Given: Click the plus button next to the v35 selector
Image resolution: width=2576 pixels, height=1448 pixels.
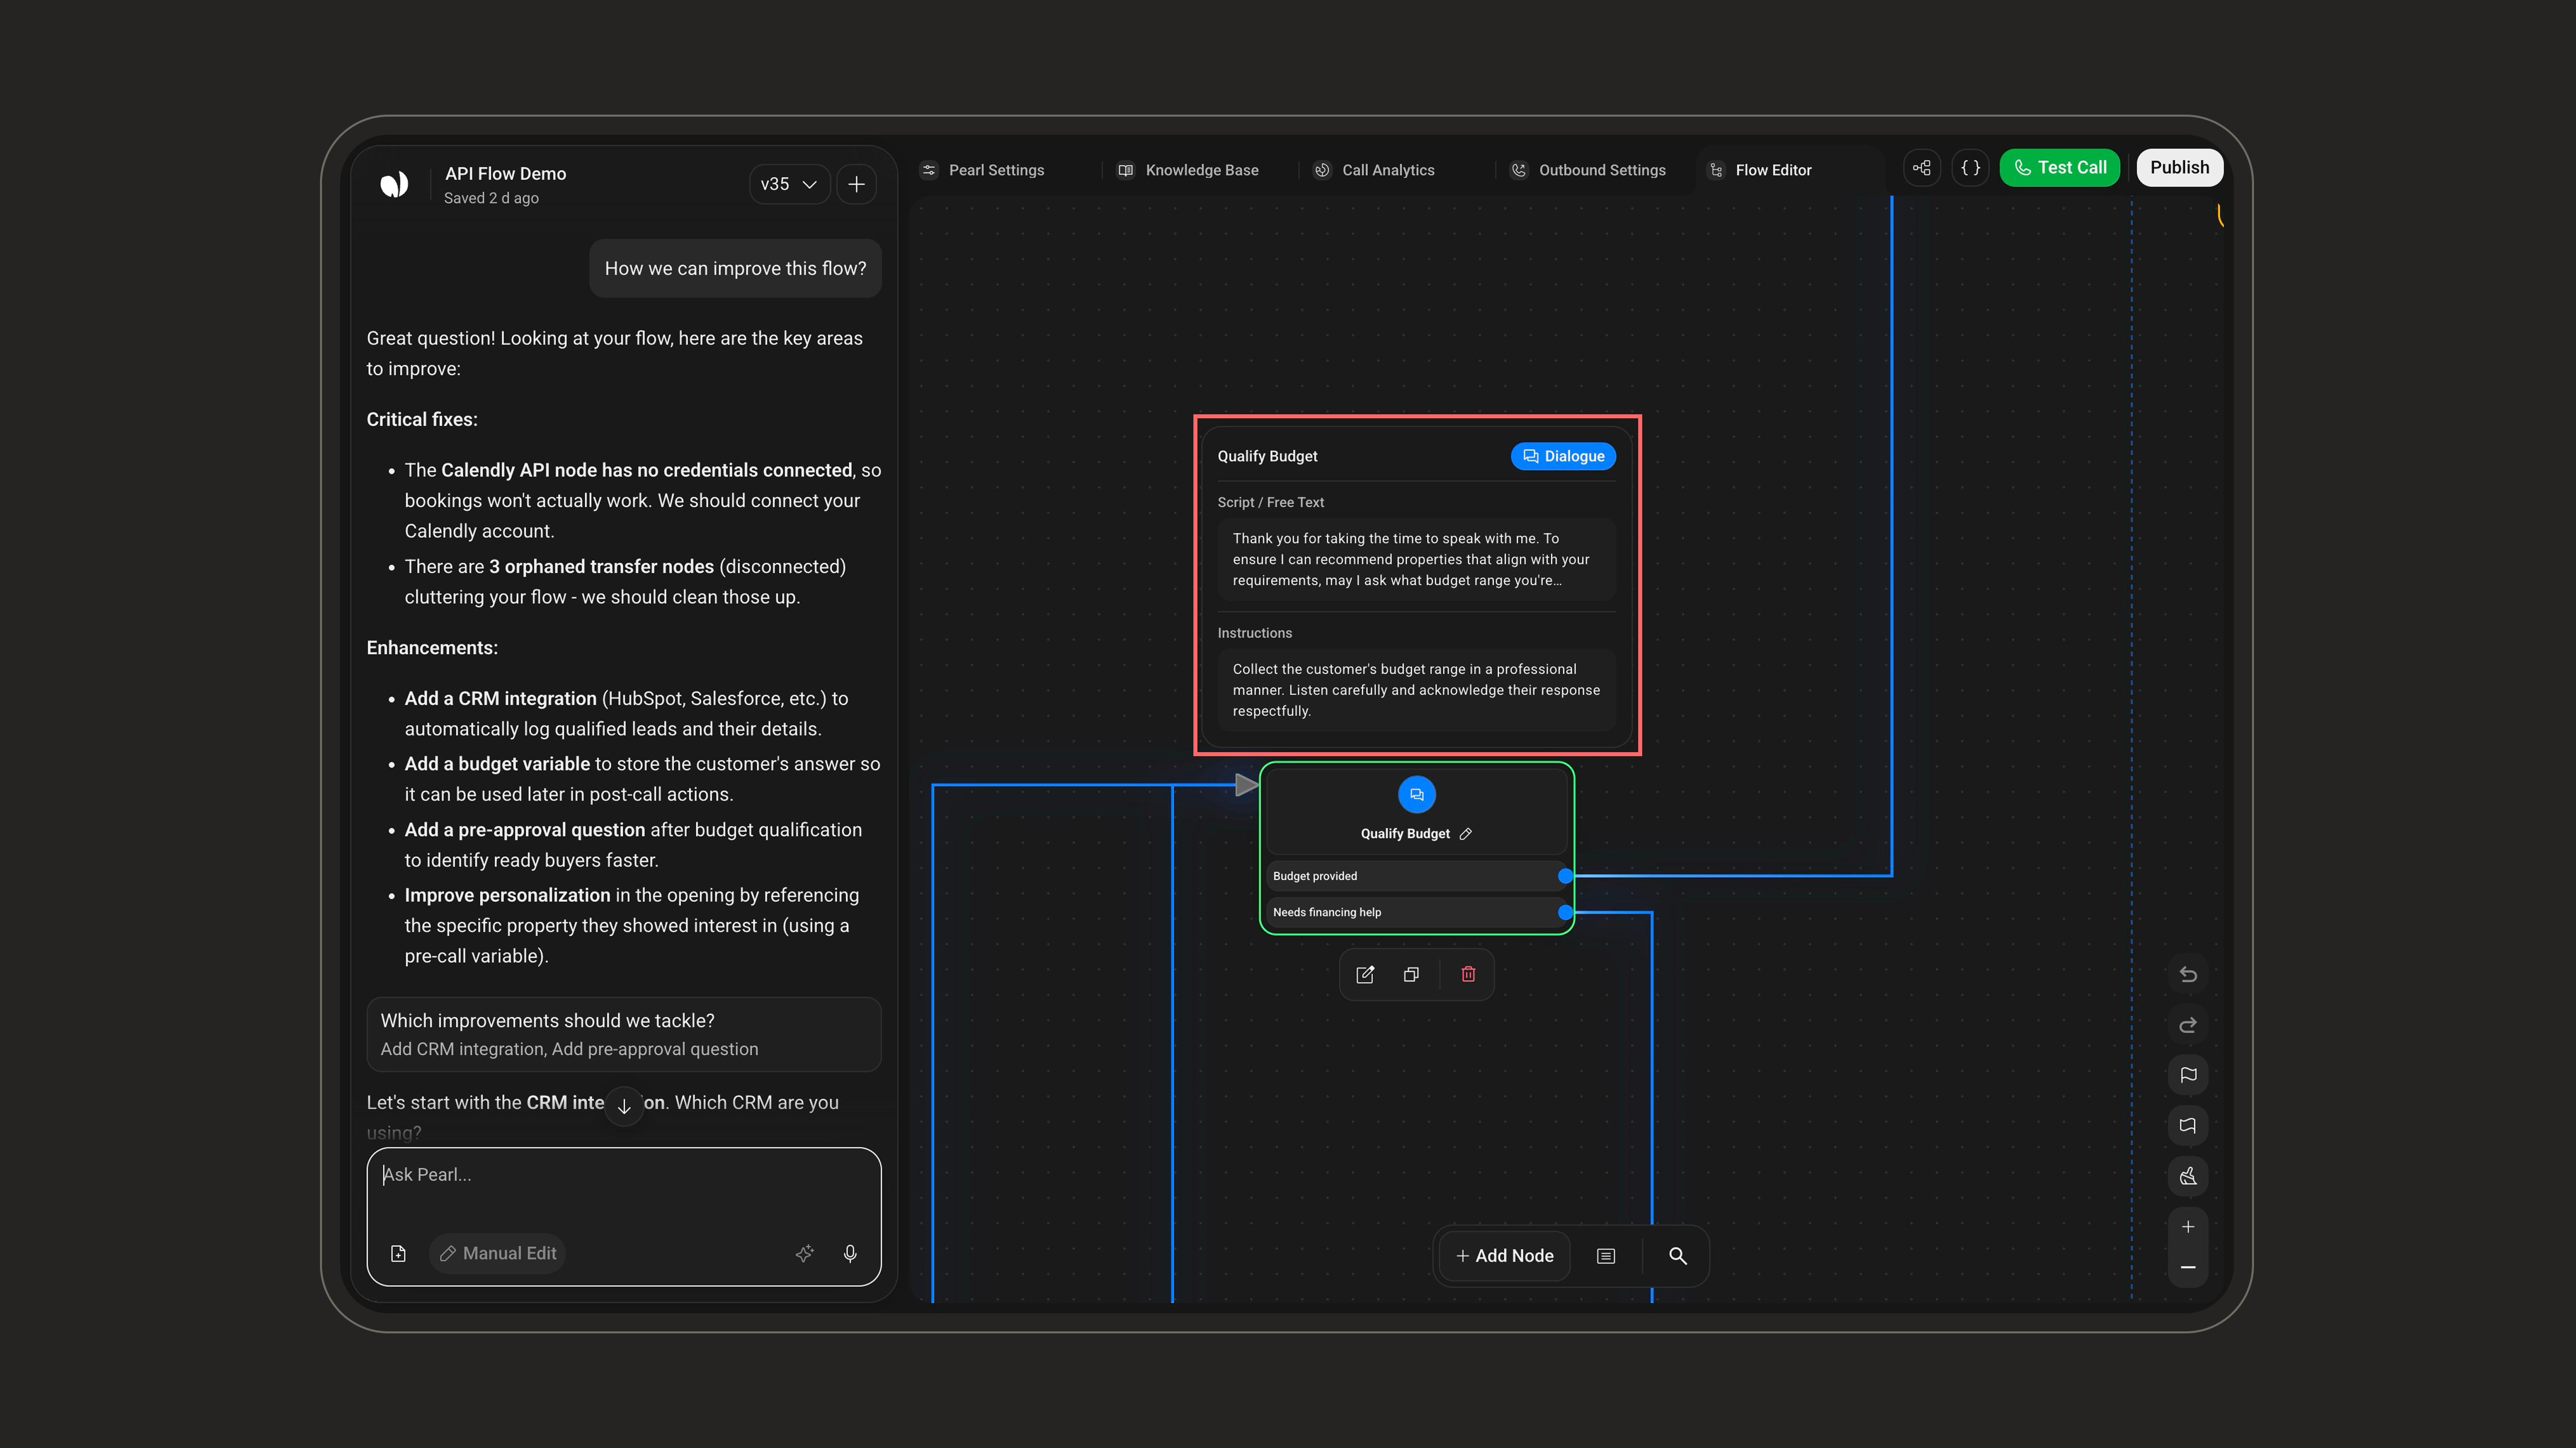Looking at the screenshot, I should coord(857,184).
